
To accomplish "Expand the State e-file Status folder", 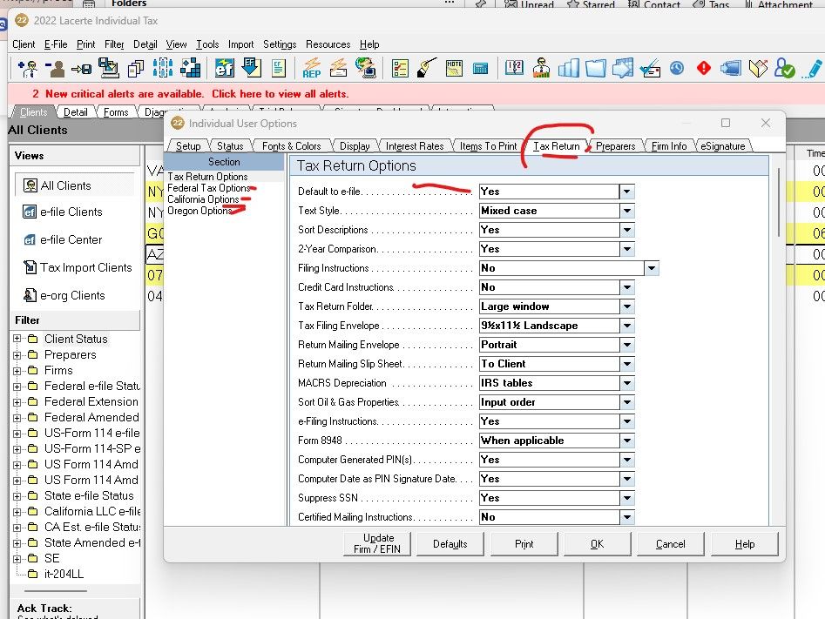I will coord(17,496).
